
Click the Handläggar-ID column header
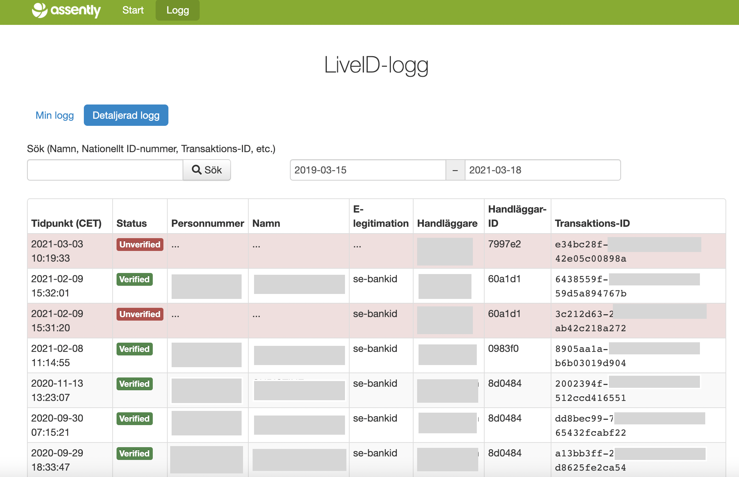[x=517, y=216]
